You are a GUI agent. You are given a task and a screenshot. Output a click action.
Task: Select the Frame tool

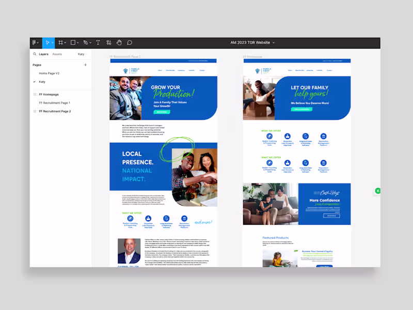tap(60, 42)
